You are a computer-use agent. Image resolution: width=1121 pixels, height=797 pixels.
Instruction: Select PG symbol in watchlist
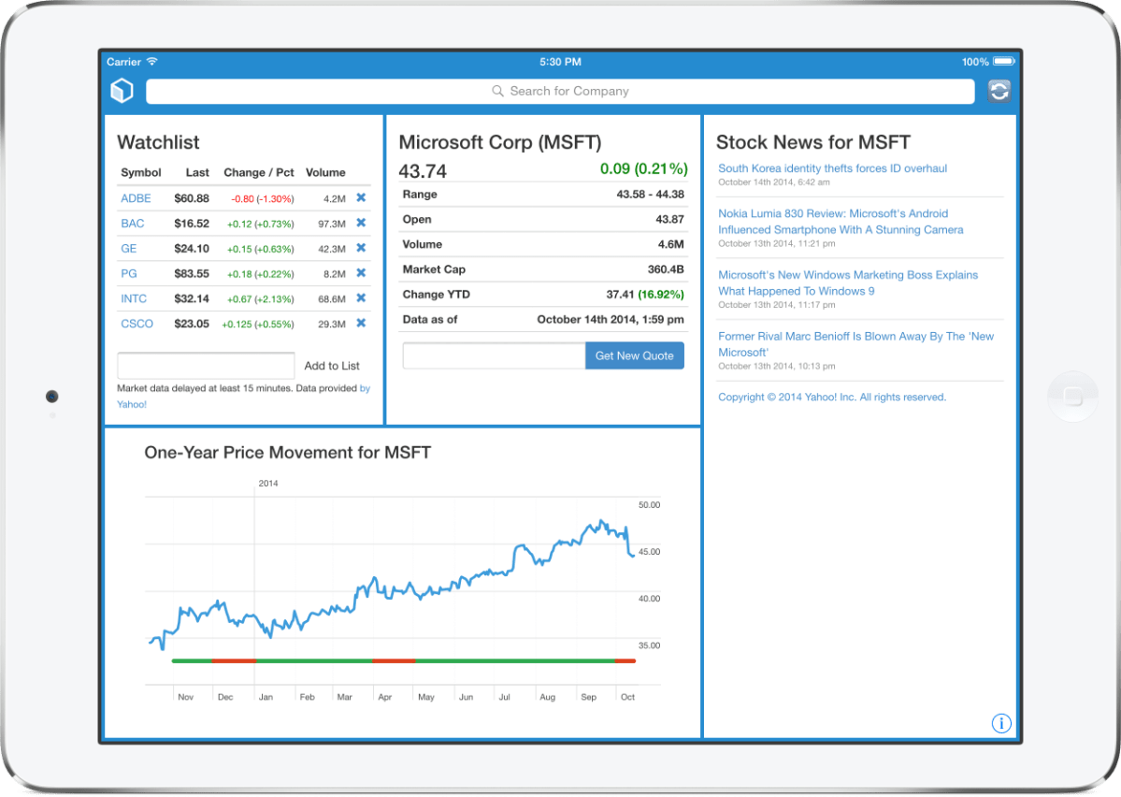pyautogui.click(x=129, y=273)
